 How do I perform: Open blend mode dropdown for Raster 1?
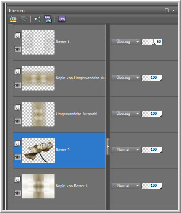pos(126,42)
